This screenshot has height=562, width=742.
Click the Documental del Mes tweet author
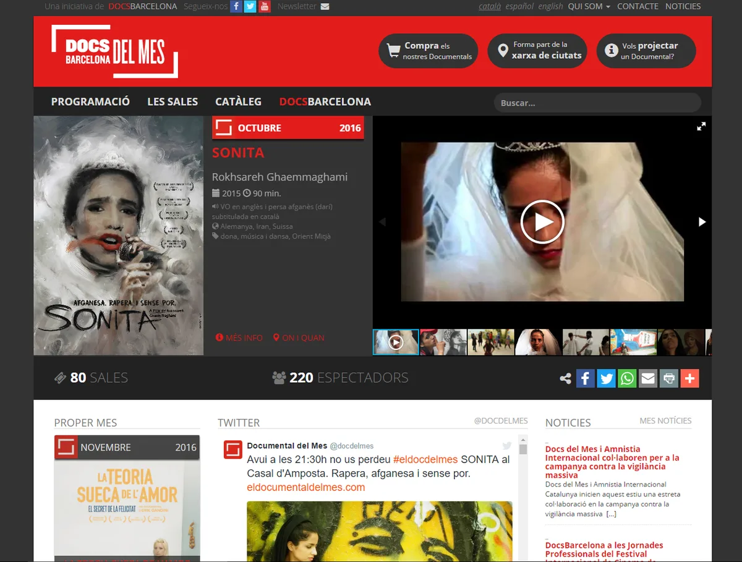click(287, 445)
